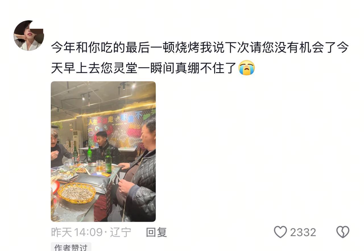Click the 昨天 14:09 timestamp

76,232
